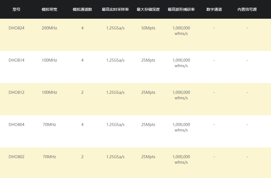The width and height of the screenshot is (271, 178).
Task: Select the 最高实时采样率 column header
Action: point(115,9)
